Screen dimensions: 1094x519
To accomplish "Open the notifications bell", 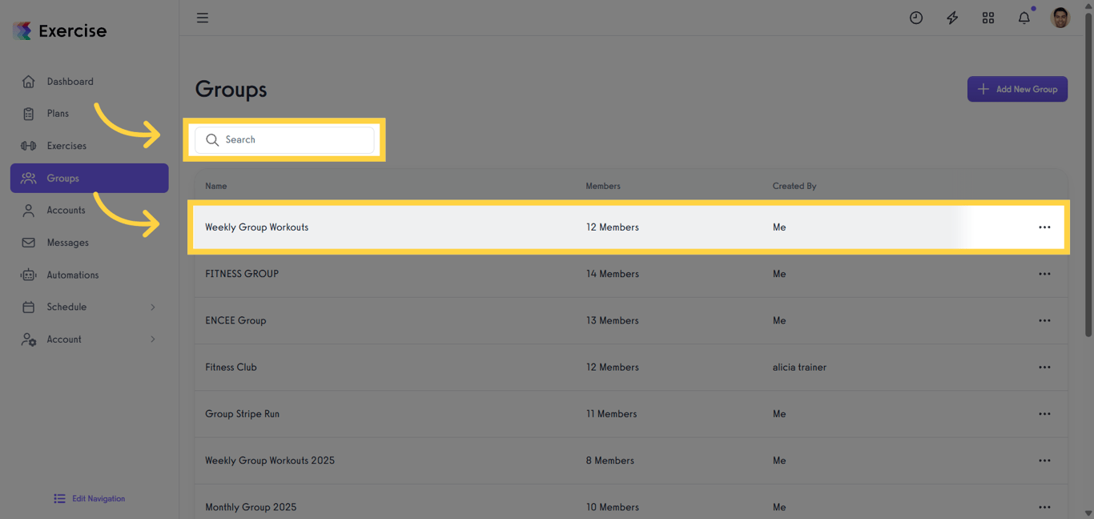I will [x=1024, y=17].
